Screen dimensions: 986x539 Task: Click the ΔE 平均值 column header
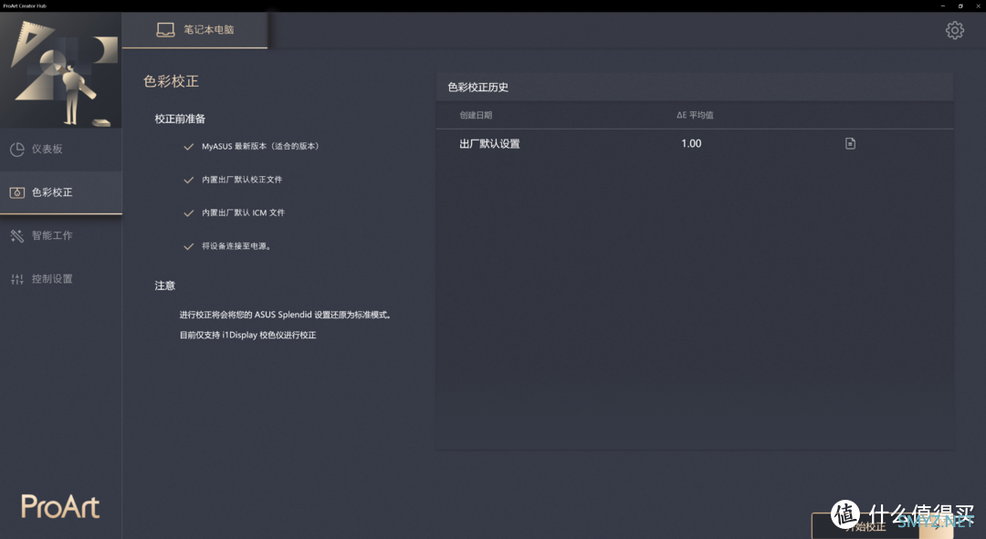coord(695,115)
